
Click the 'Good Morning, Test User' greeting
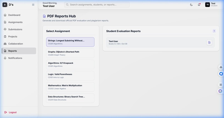pos(50,5)
